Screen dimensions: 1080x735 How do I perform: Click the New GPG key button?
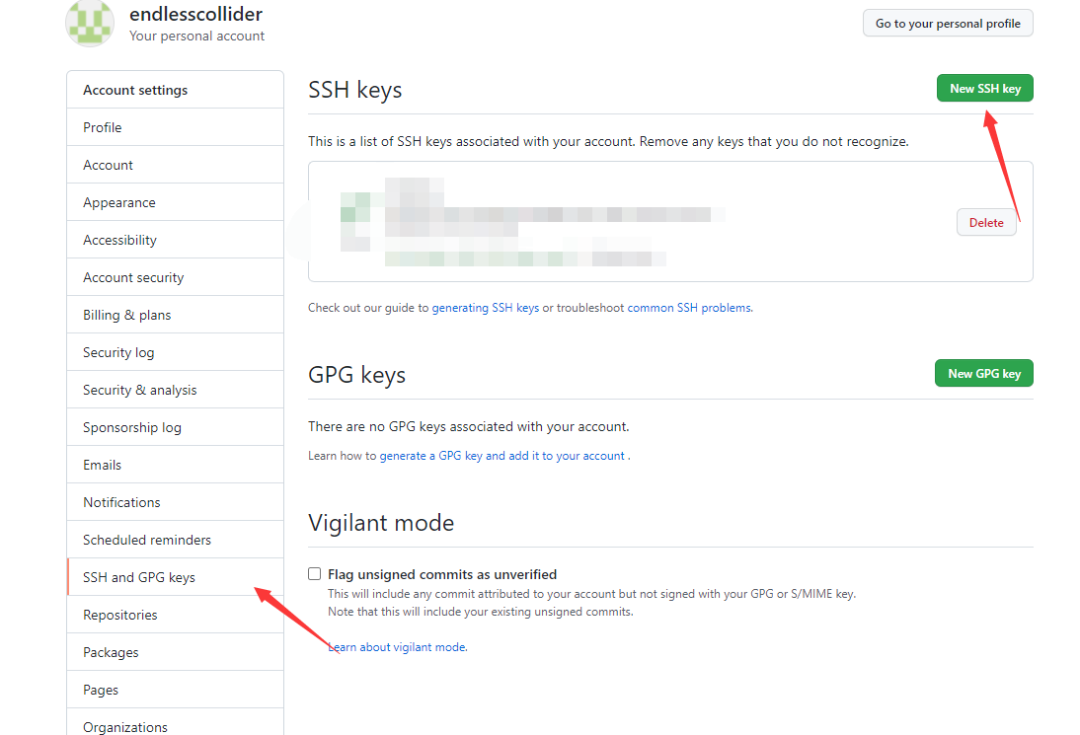coord(983,373)
